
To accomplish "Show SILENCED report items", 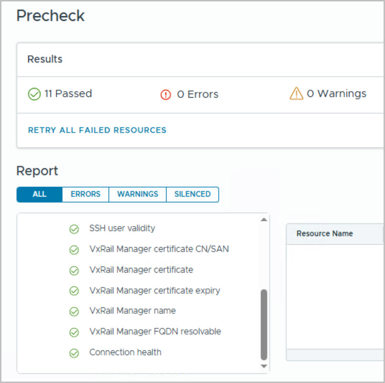I will click(x=192, y=194).
